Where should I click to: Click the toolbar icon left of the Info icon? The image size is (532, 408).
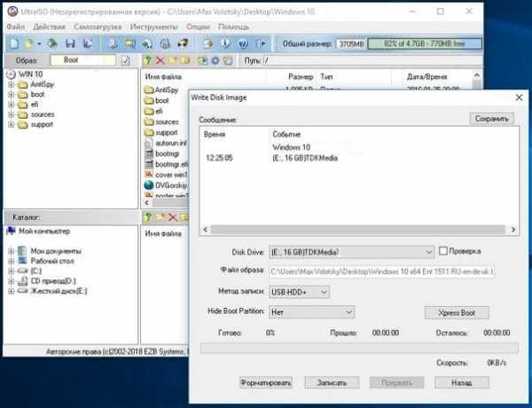click(207, 43)
